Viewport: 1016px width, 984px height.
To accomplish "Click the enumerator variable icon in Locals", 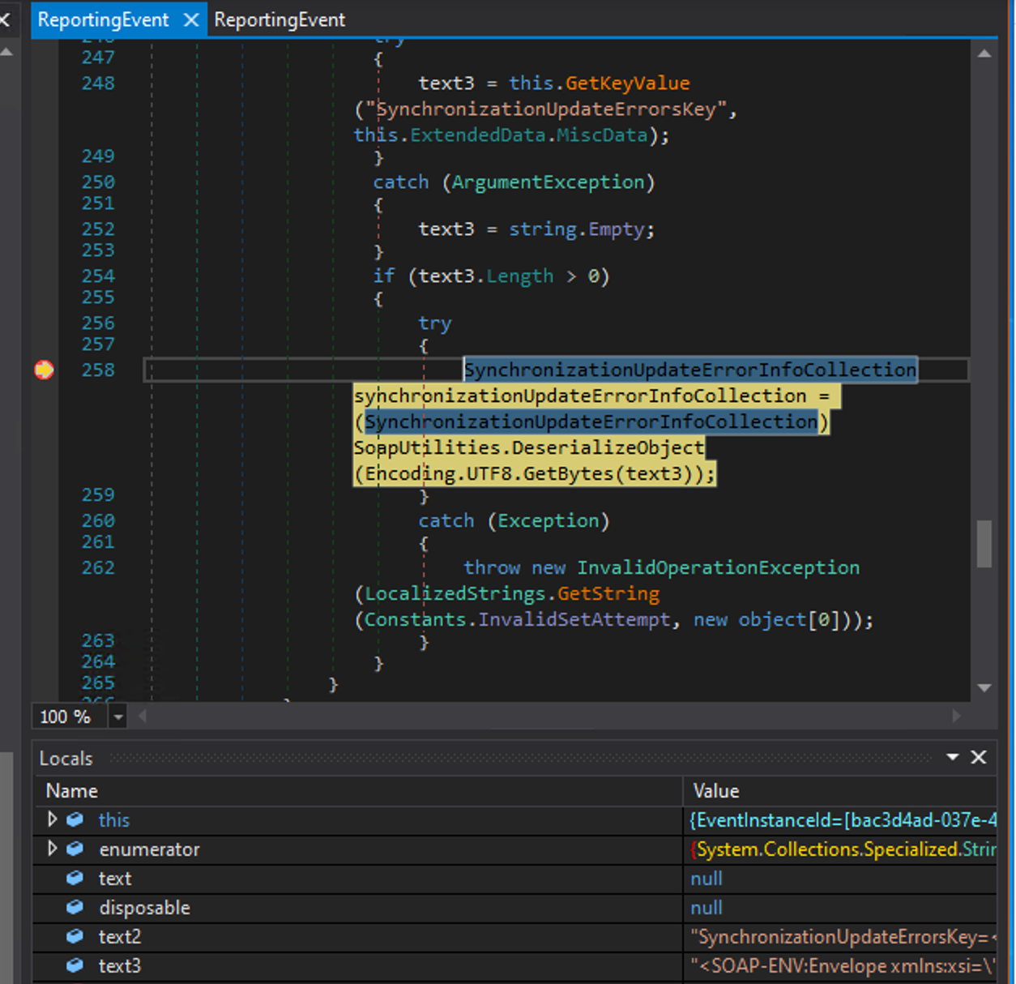I will (75, 849).
